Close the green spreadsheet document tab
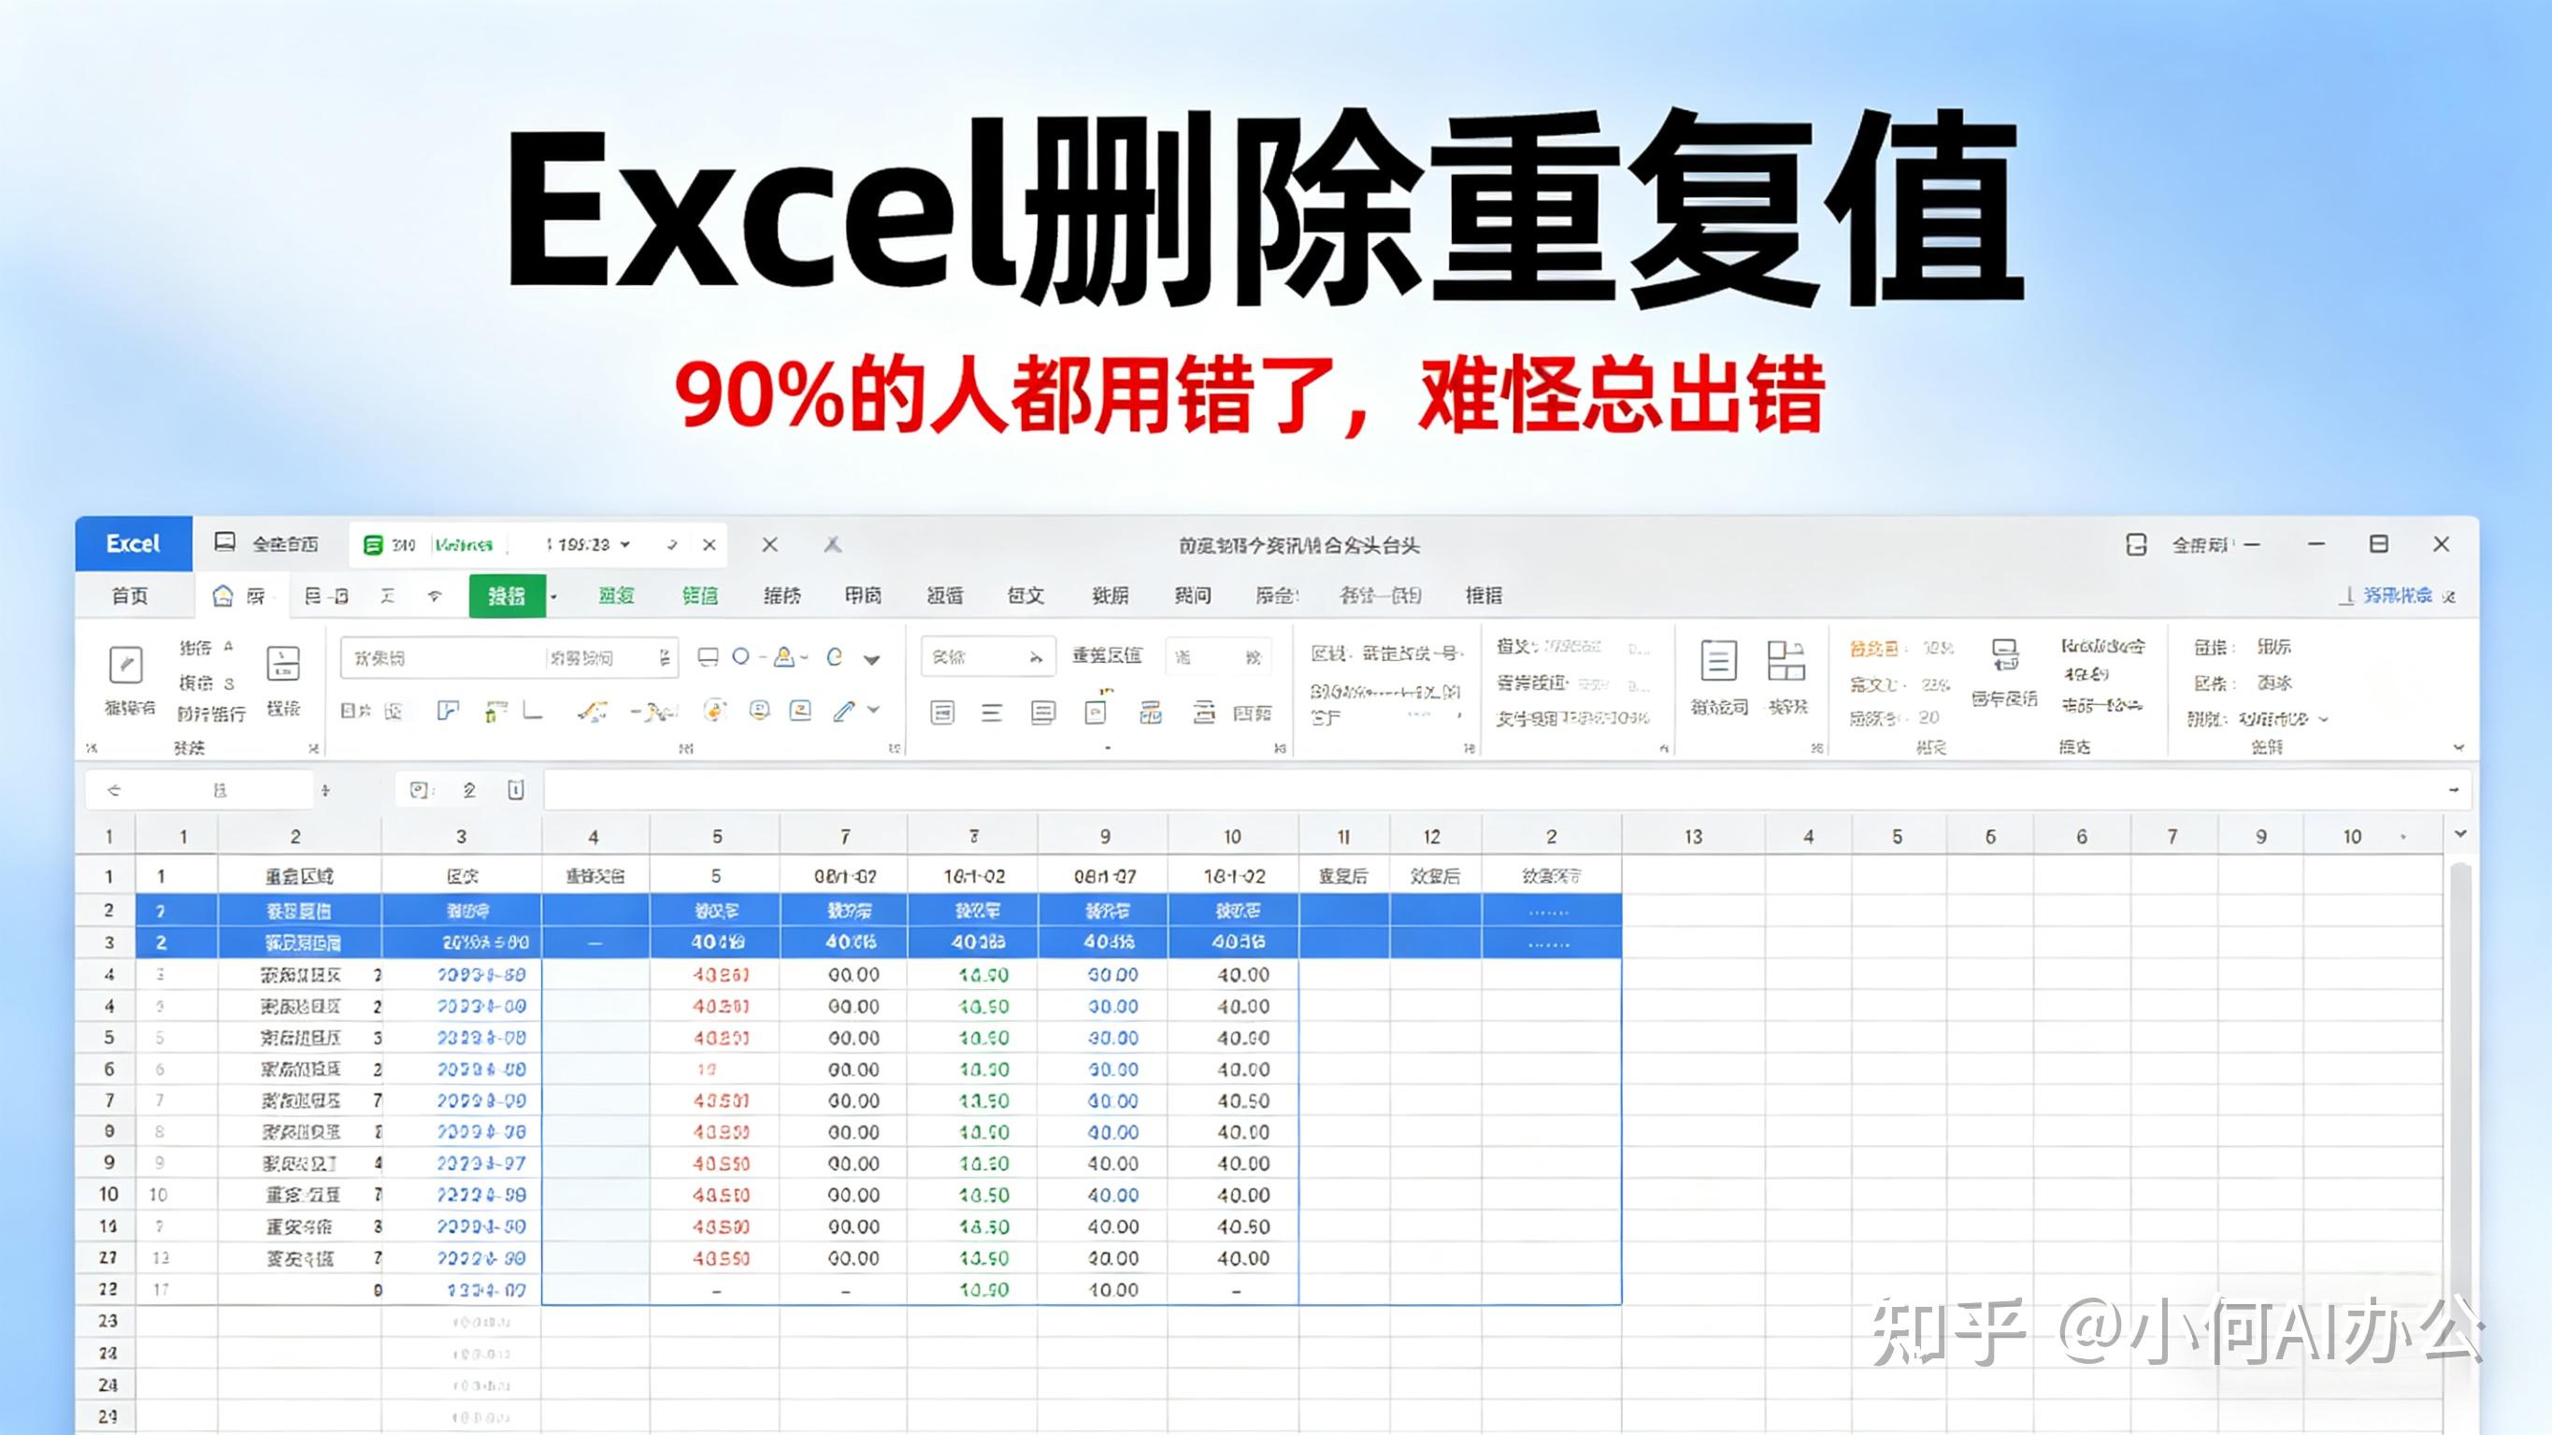Image resolution: width=2552 pixels, height=1435 pixels. click(x=710, y=545)
